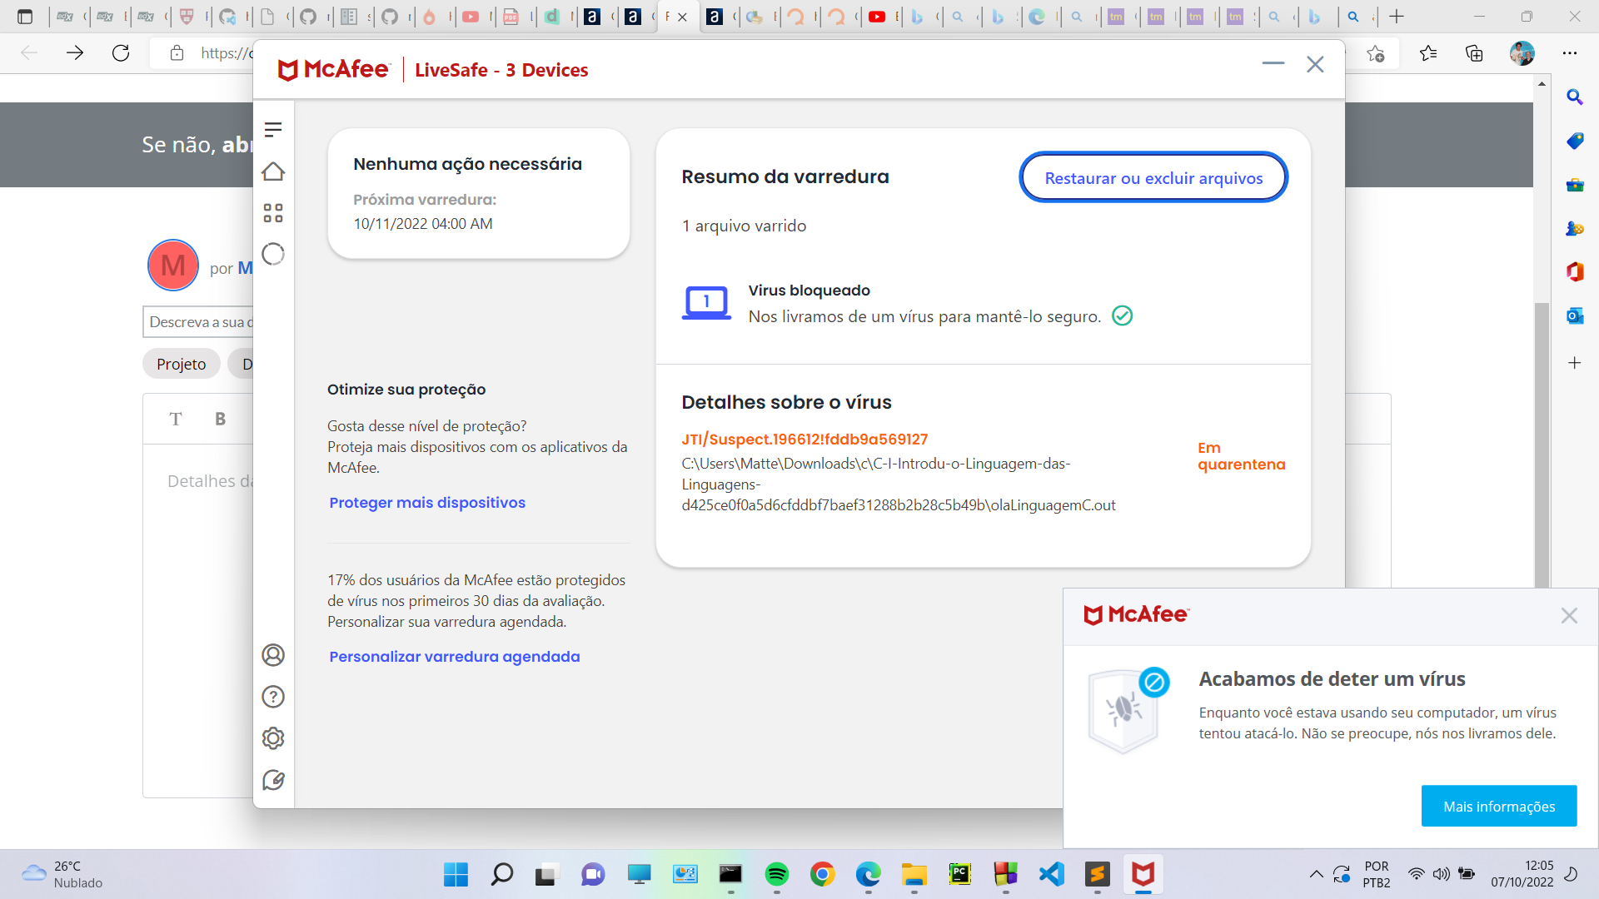The height and width of the screenshot is (899, 1599).
Task: Toggle bold B in webpage editor toolbar
Action: click(x=220, y=419)
